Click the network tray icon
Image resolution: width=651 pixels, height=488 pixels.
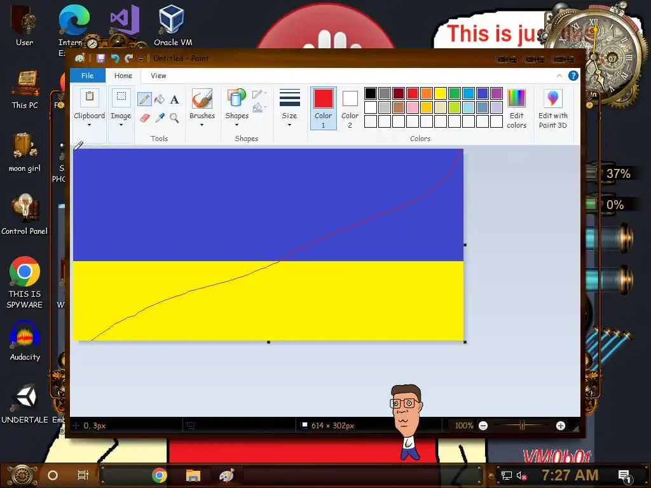click(506, 475)
